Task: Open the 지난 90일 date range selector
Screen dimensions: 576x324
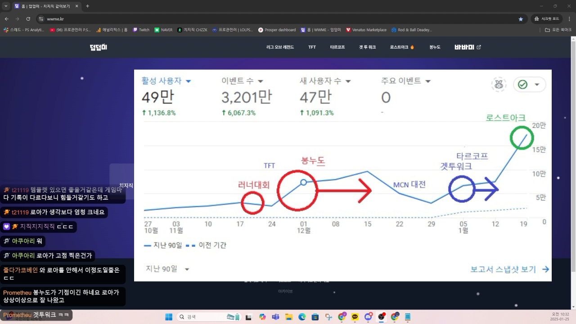Action: (x=167, y=269)
